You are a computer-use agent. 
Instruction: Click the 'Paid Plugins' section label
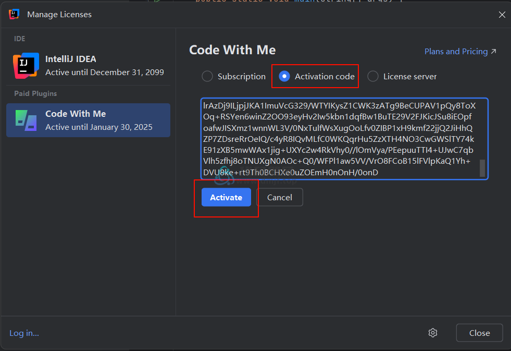pos(35,94)
